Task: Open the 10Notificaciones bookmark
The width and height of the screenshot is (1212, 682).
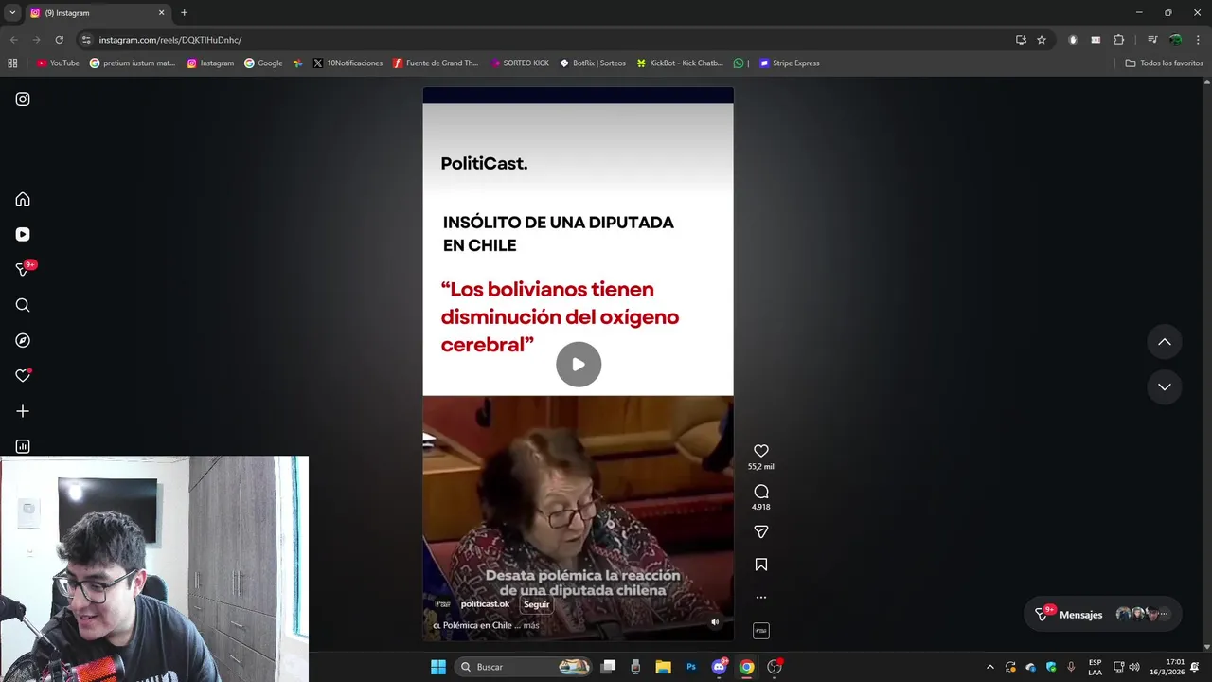Action: pos(348,63)
